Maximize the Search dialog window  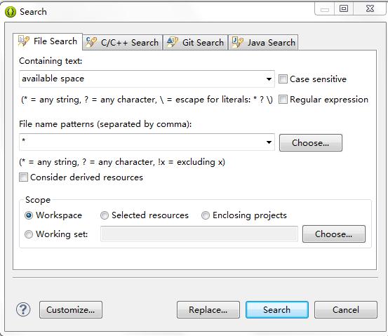tap(344, 8)
